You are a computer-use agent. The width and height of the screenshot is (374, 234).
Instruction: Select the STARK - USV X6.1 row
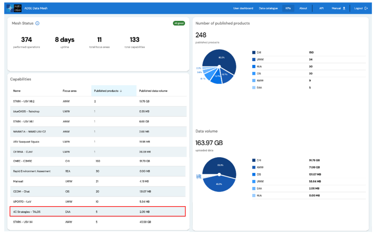pyautogui.click(x=98, y=122)
